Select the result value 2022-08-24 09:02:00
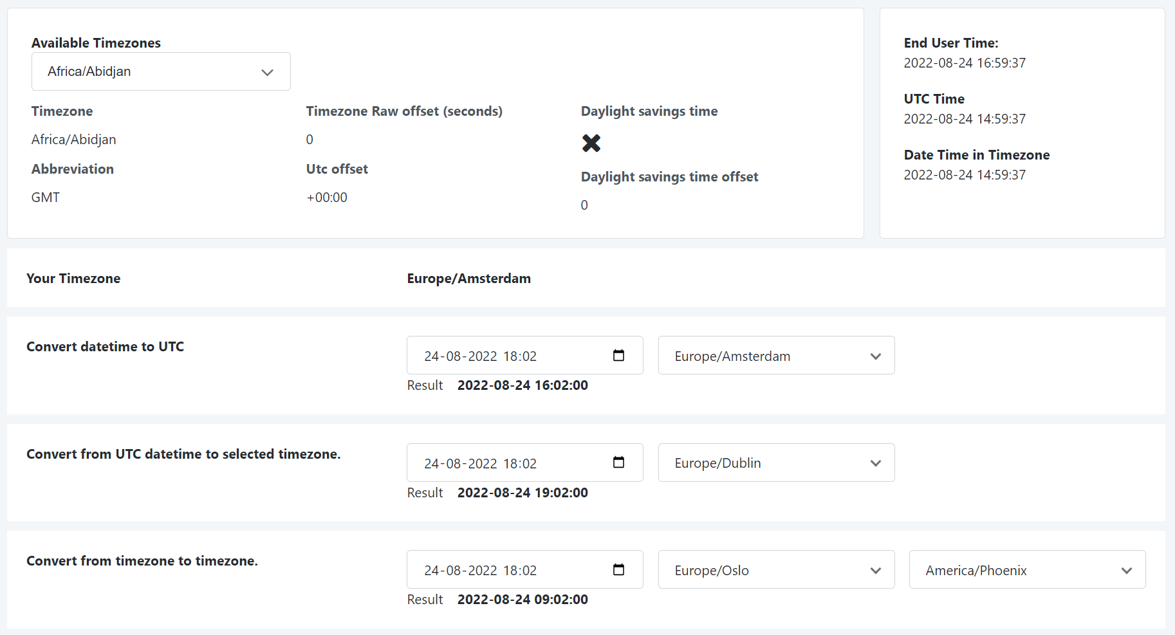The width and height of the screenshot is (1175, 635). click(x=523, y=600)
